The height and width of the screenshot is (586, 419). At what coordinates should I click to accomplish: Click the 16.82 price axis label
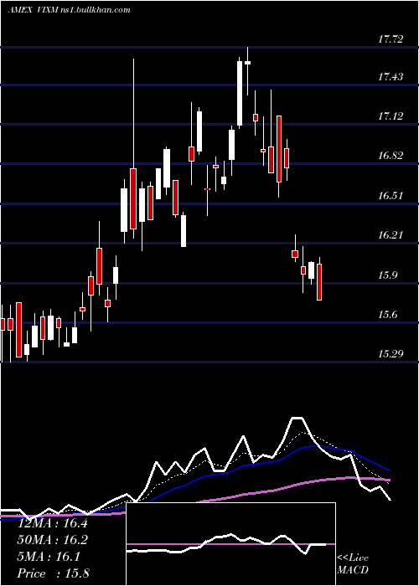pyautogui.click(x=391, y=157)
